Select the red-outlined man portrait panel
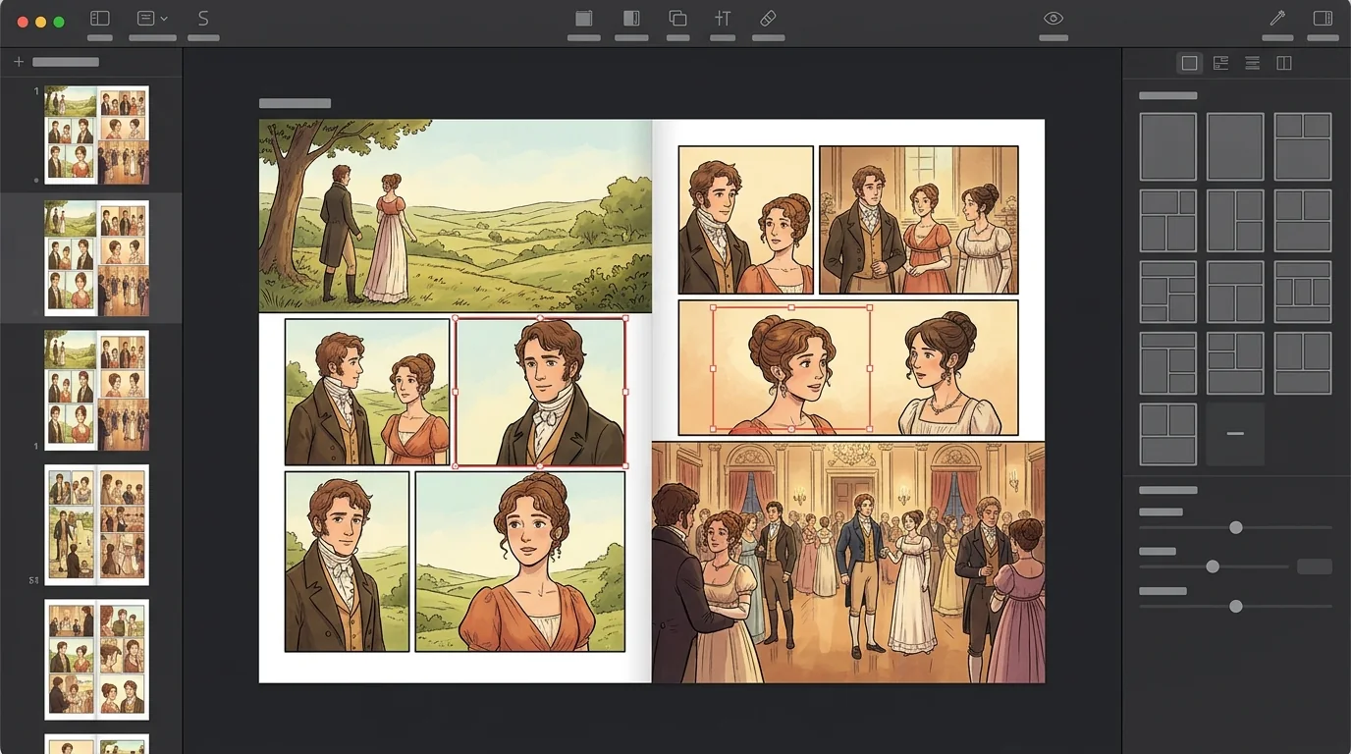This screenshot has width=1351, height=754. pos(540,392)
